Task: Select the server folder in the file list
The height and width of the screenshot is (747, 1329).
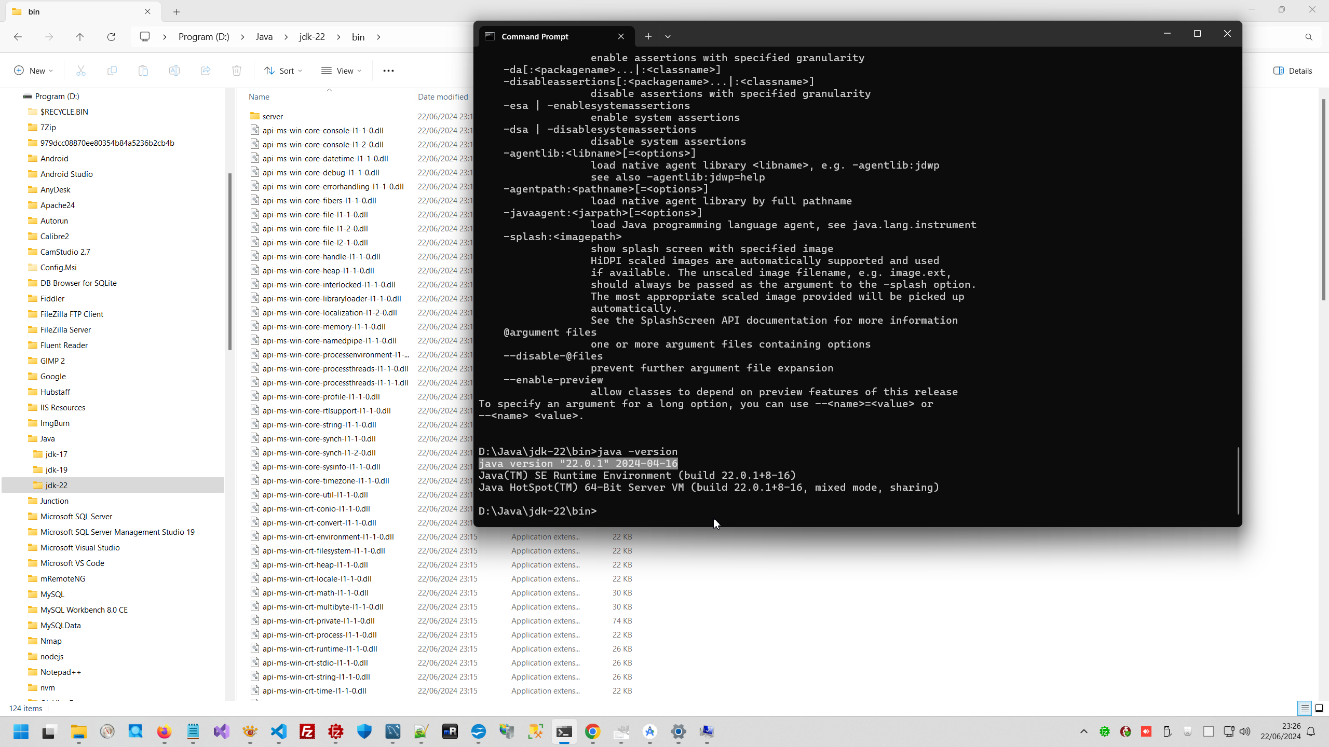Action: pyautogui.click(x=272, y=116)
